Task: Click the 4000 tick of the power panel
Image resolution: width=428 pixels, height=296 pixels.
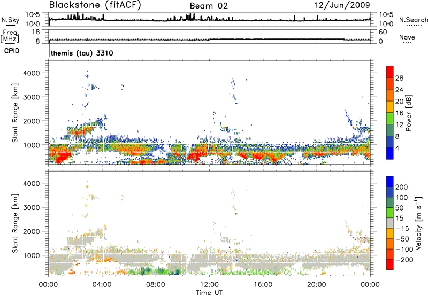Action: point(32,73)
